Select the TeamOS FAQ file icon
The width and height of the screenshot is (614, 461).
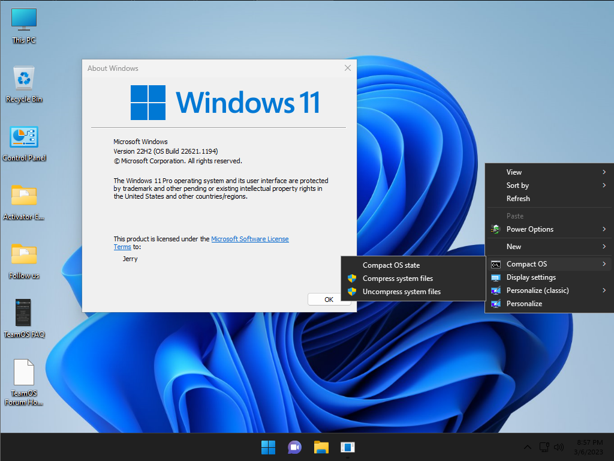(x=24, y=318)
